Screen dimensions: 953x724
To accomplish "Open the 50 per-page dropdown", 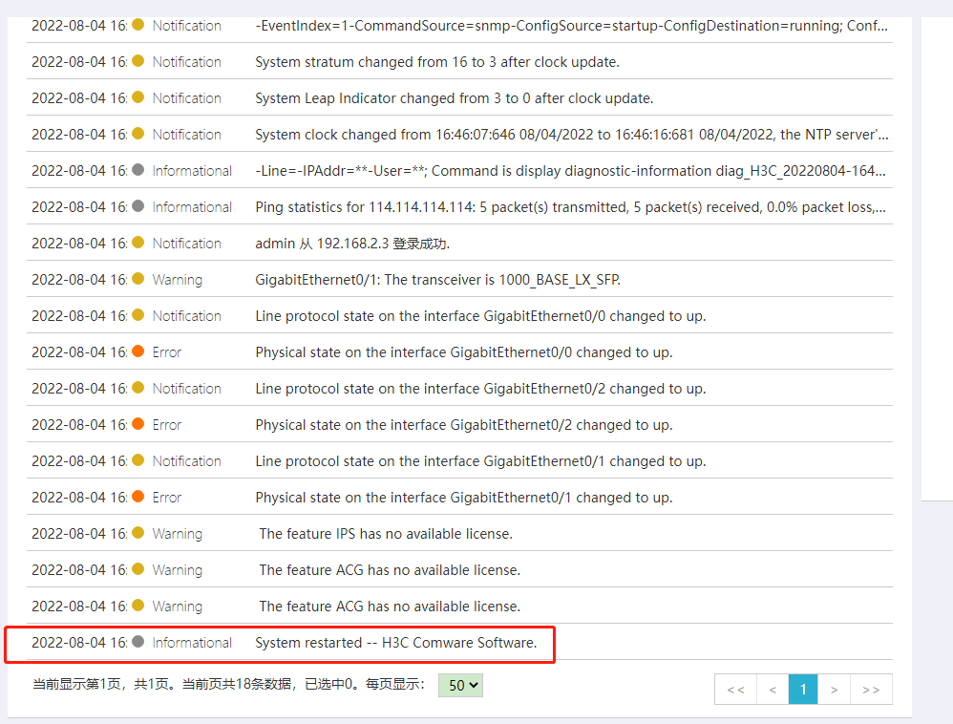I will (460, 685).
